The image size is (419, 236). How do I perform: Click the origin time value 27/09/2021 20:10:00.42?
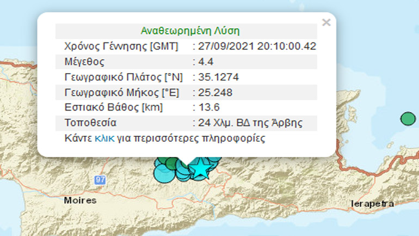pyautogui.click(x=257, y=46)
